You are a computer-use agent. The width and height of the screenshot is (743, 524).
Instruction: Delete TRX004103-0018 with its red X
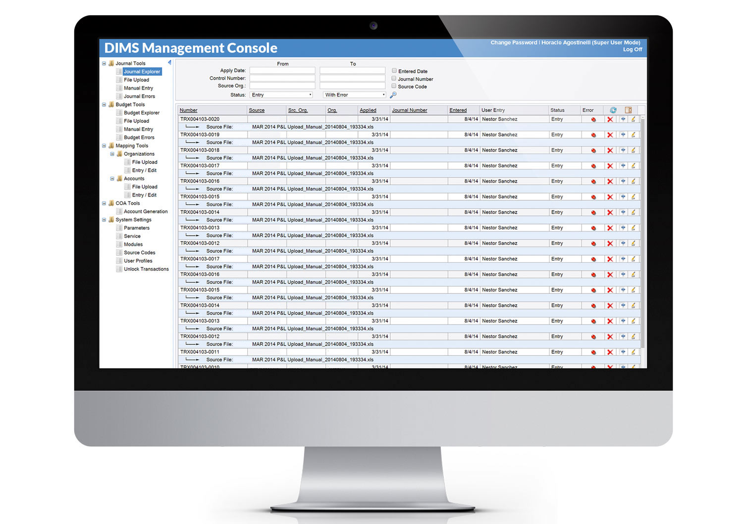pos(610,150)
